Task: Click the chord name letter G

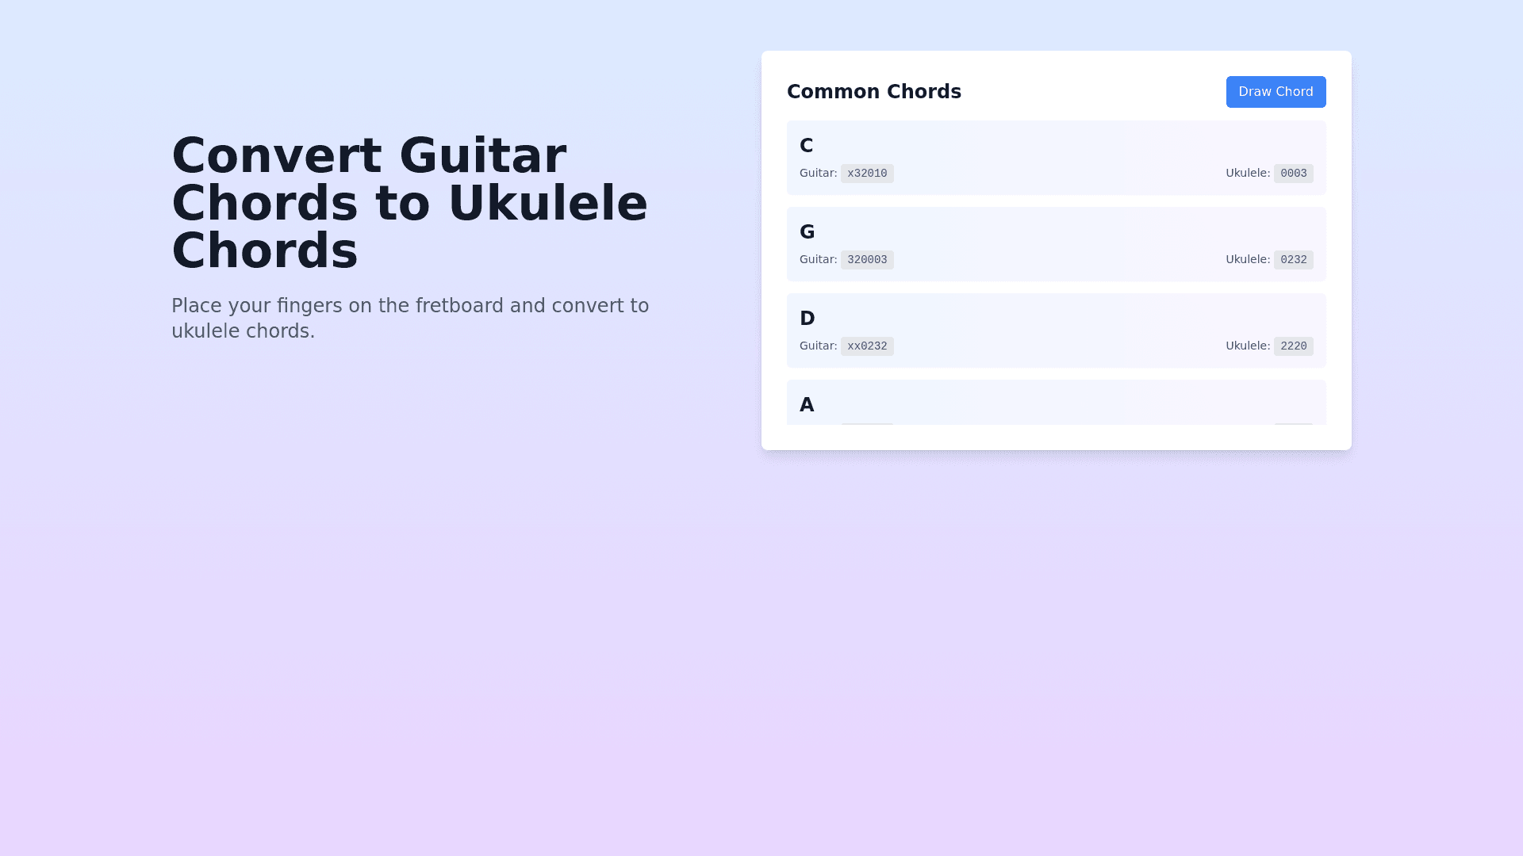Action: pyautogui.click(x=807, y=232)
